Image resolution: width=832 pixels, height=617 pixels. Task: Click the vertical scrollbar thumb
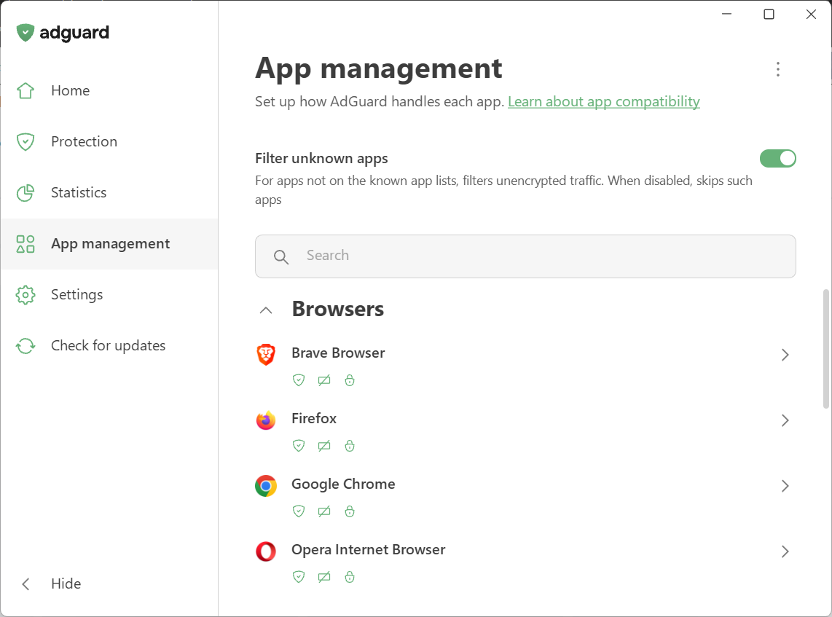coord(825,348)
